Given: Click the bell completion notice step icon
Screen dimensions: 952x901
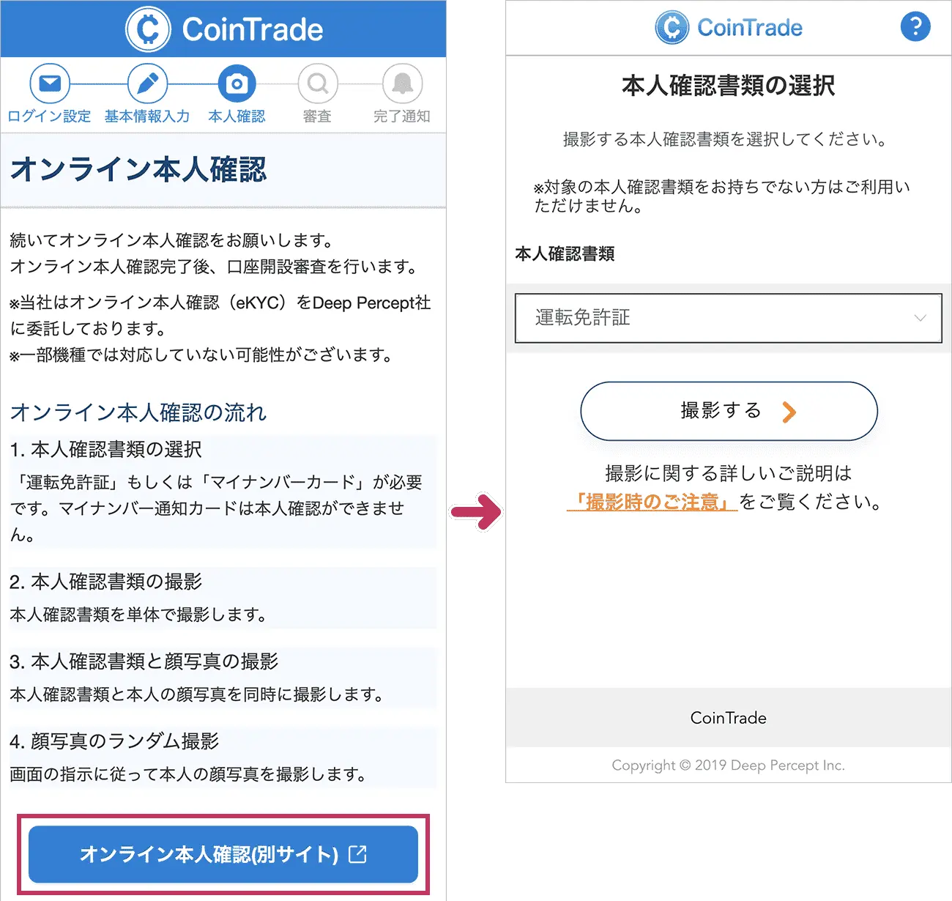Looking at the screenshot, I should pyautogui.click(x=402, y=84).
